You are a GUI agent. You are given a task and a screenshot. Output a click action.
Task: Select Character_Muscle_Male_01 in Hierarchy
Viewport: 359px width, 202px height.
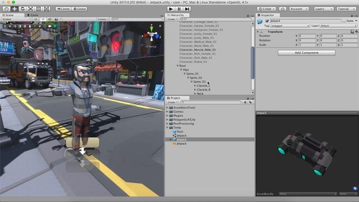[197, 50]
